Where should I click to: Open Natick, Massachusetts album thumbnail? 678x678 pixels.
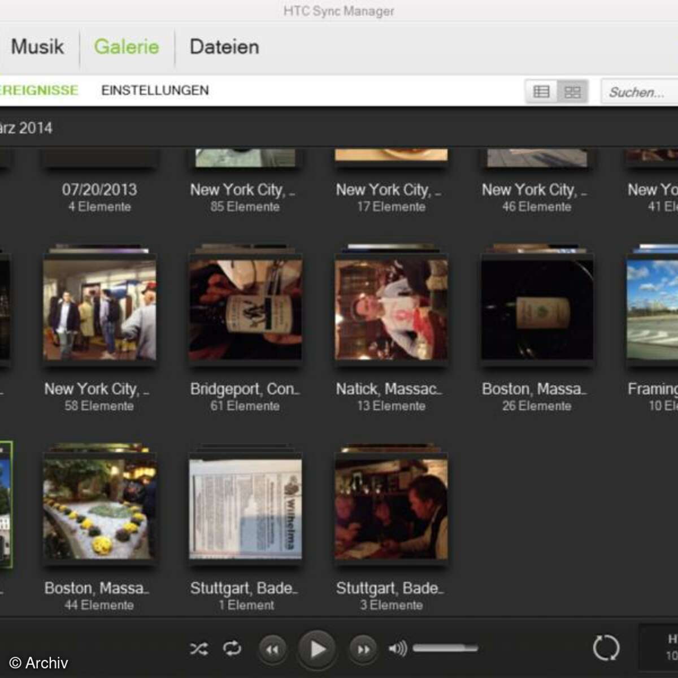click(391, 310)
